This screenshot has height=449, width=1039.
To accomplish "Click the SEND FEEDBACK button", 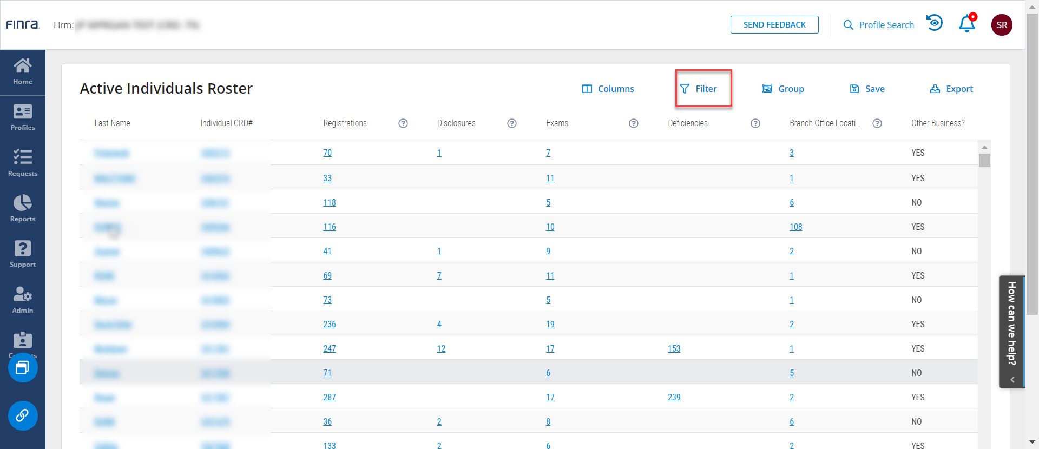I will (x=774, y=25).
